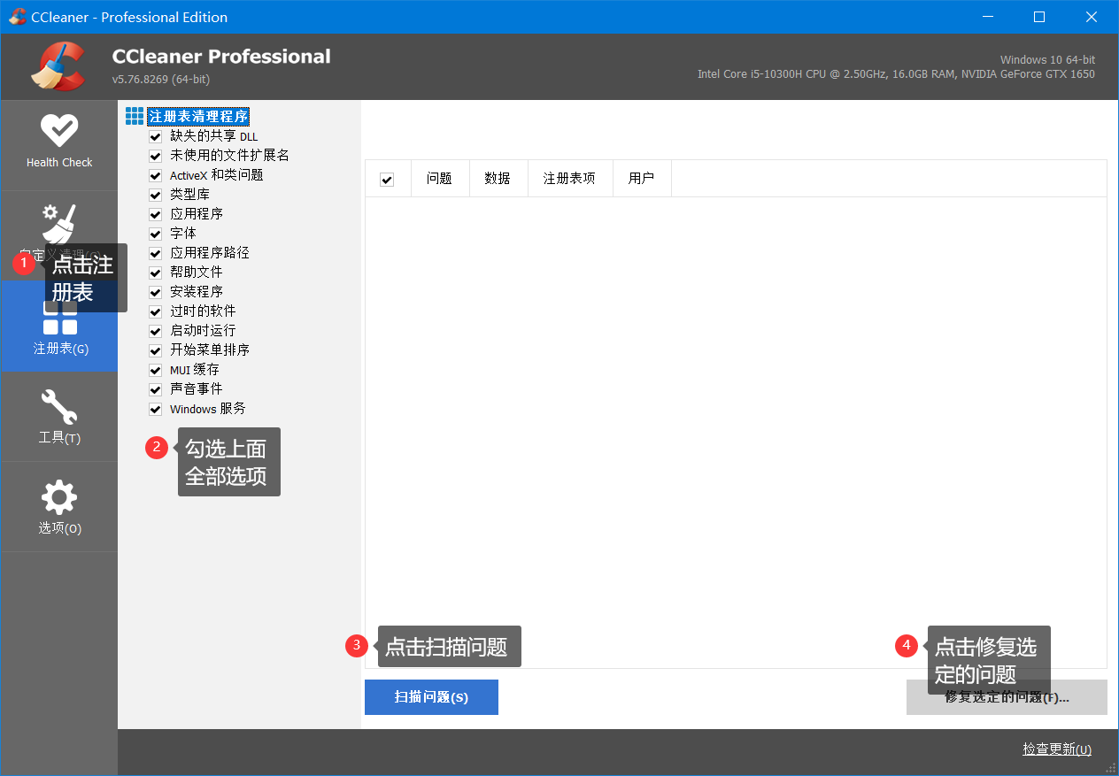Viewport: 1119px width, 776px height.
Task: Select the 注册表清理程序 tree root
Action: (198, 117)
